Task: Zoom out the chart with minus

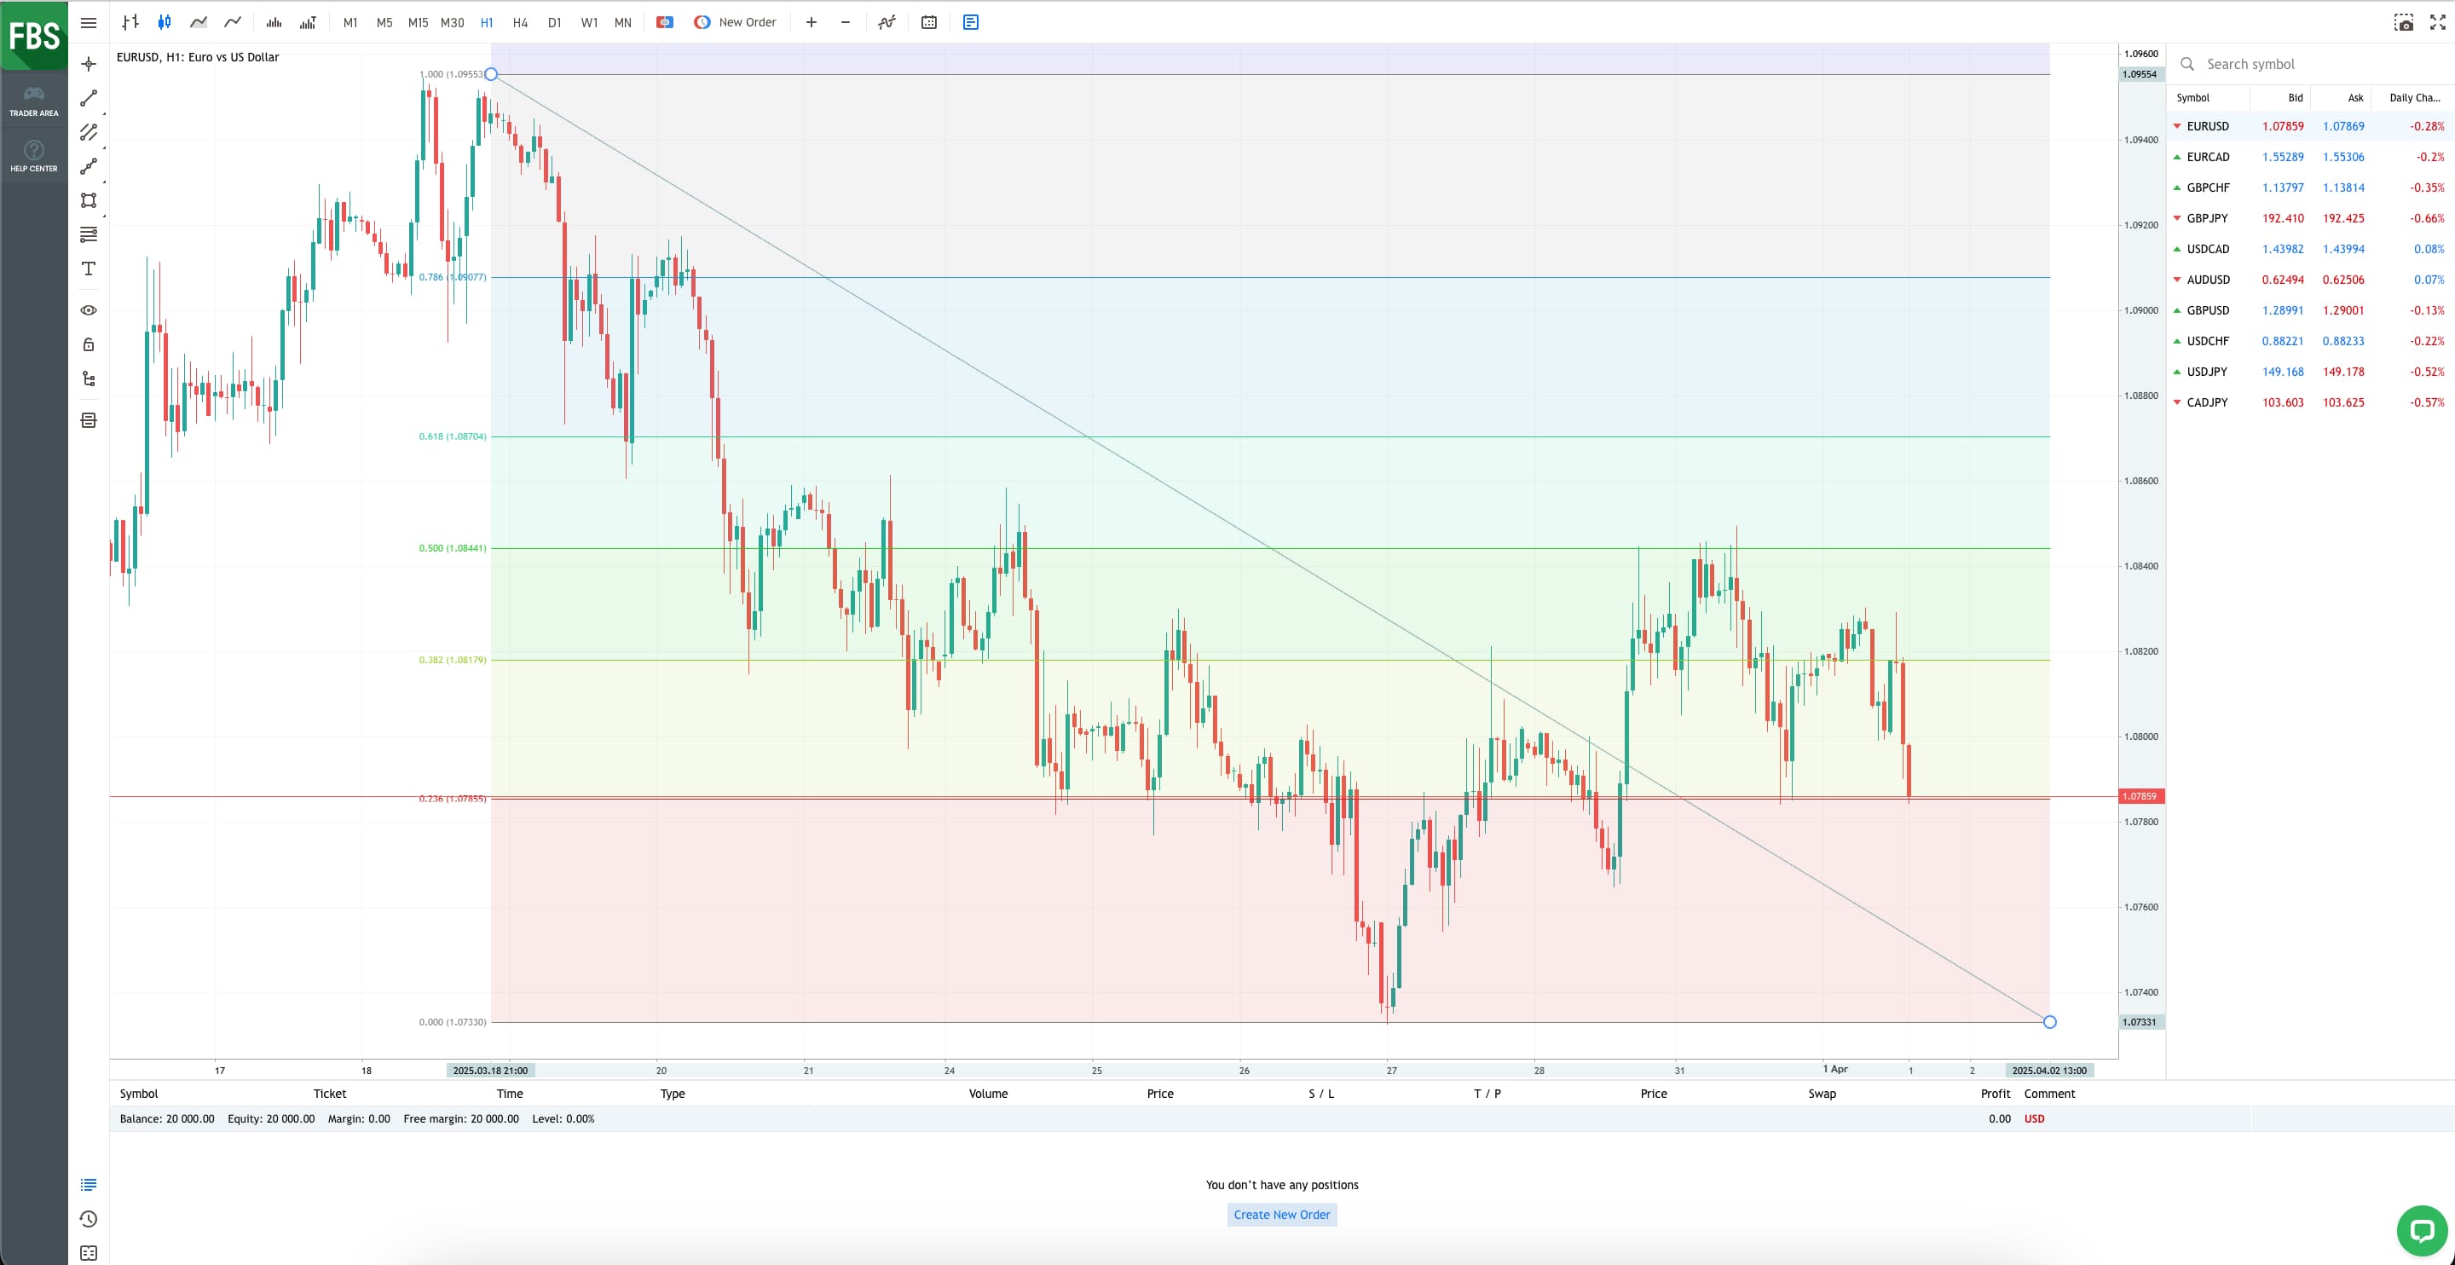Action: 846,22
